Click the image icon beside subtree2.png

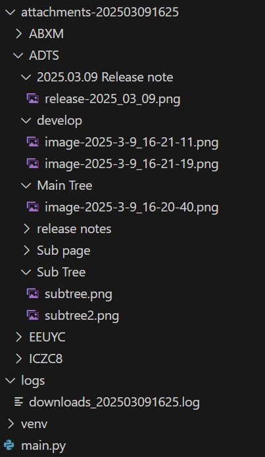pyautogui.click(x=33, y=315)
